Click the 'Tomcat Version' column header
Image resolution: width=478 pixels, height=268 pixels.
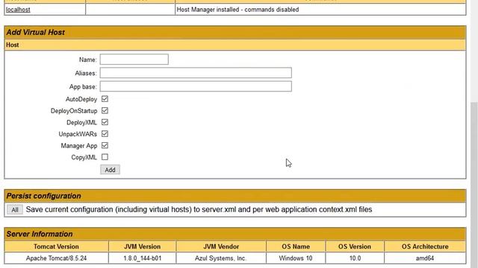click(x=57, y=246)
